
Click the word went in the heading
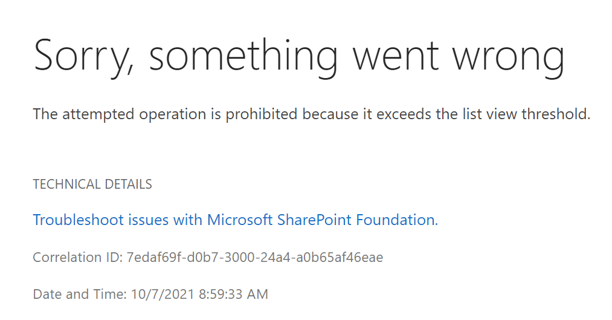coord(395,57)
